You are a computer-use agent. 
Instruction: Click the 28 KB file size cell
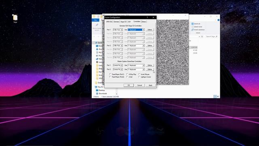coord(195,53)
